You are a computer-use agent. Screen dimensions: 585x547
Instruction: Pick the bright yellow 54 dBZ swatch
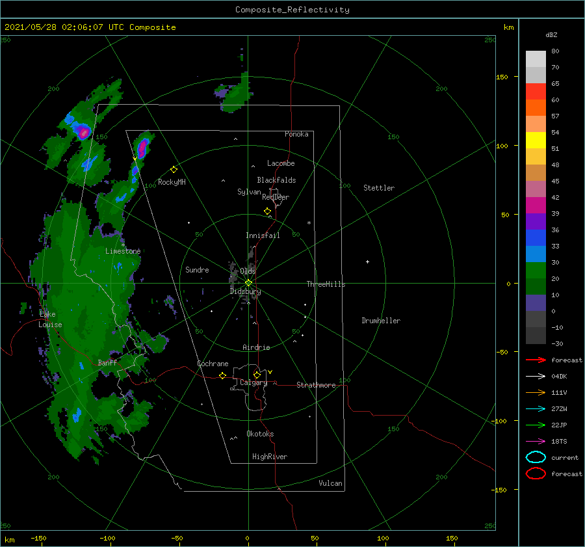(536, 140)
